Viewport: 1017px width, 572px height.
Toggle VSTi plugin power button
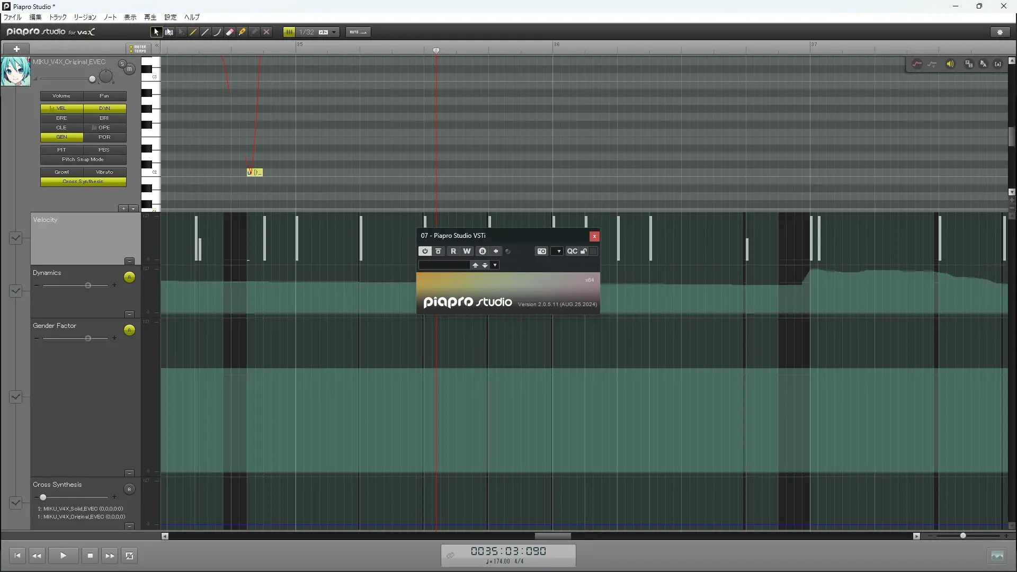425,252
